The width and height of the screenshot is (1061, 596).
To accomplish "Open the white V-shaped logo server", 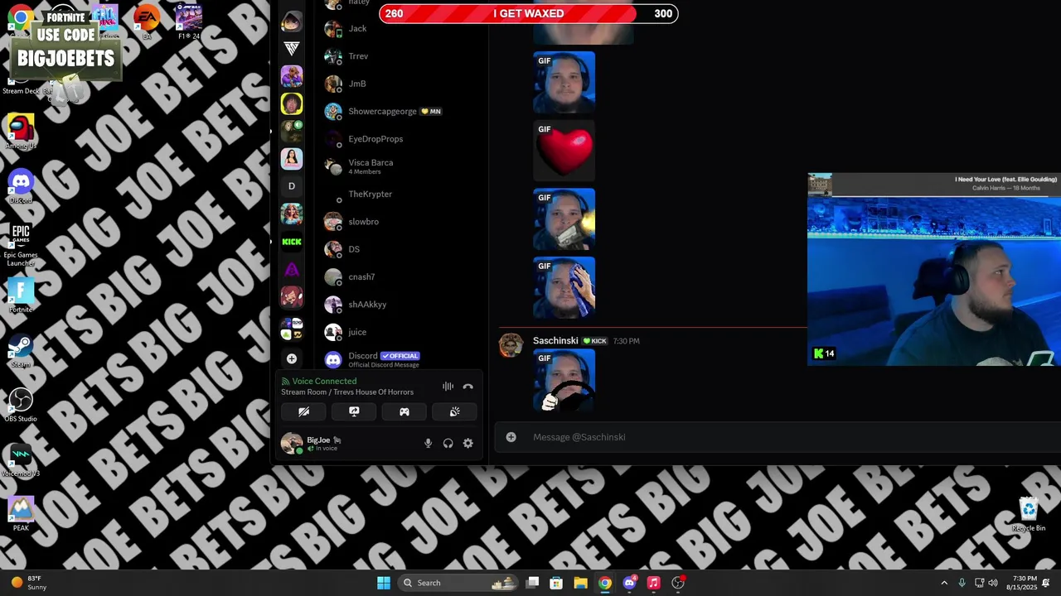I will coord(292,49).
